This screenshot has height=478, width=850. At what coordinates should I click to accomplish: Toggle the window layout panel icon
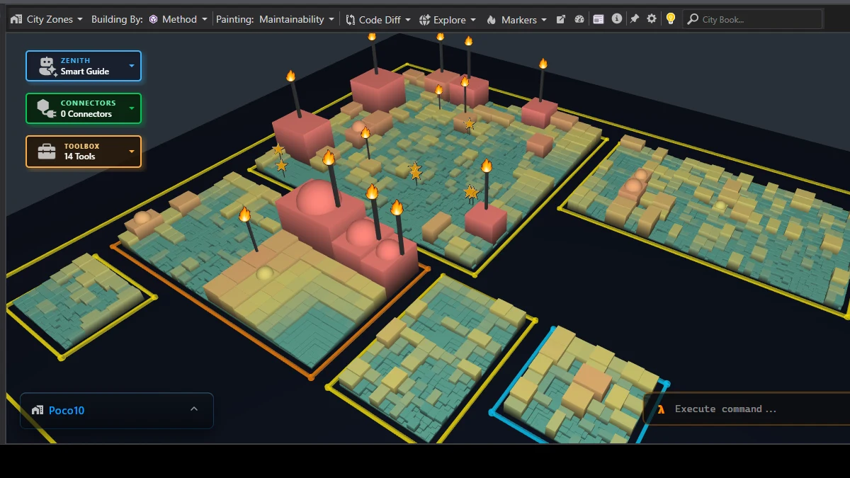tap(599, 19)
